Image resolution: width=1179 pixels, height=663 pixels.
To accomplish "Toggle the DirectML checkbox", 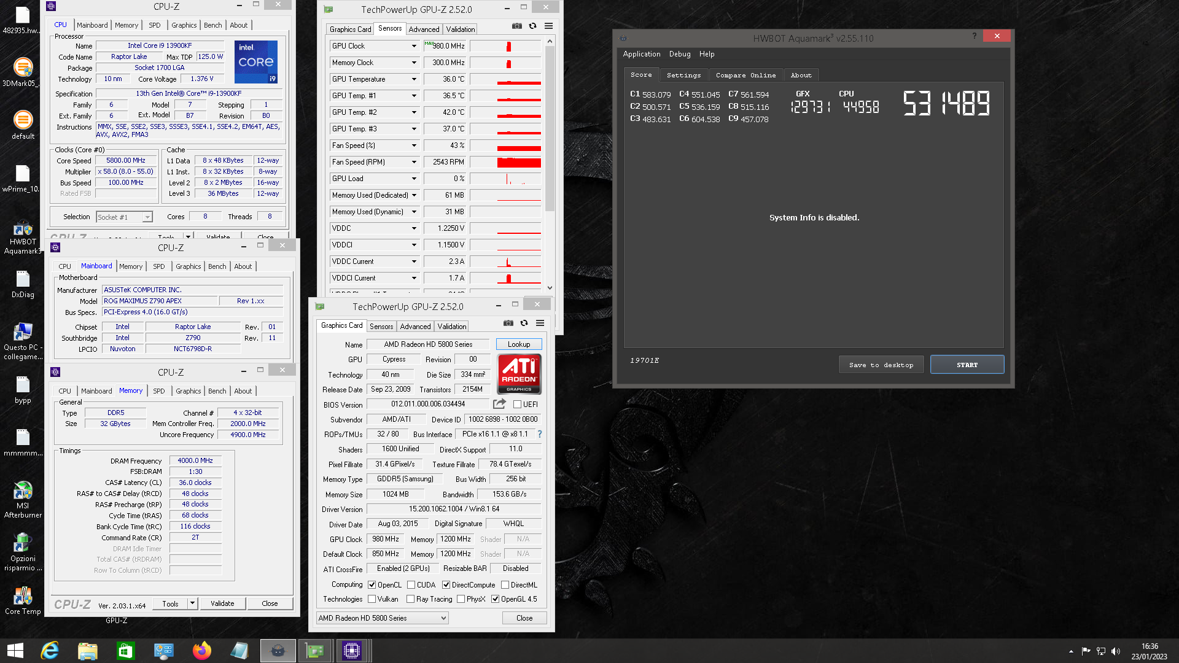I will click(x=505, y=585).
